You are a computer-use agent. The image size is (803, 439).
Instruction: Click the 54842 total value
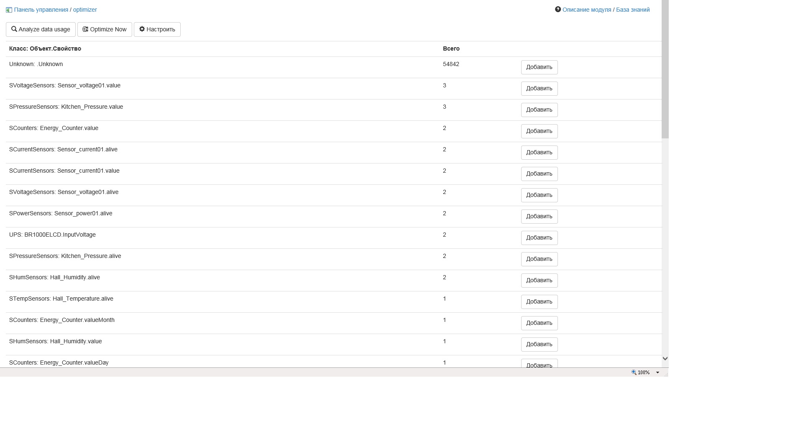451,64
